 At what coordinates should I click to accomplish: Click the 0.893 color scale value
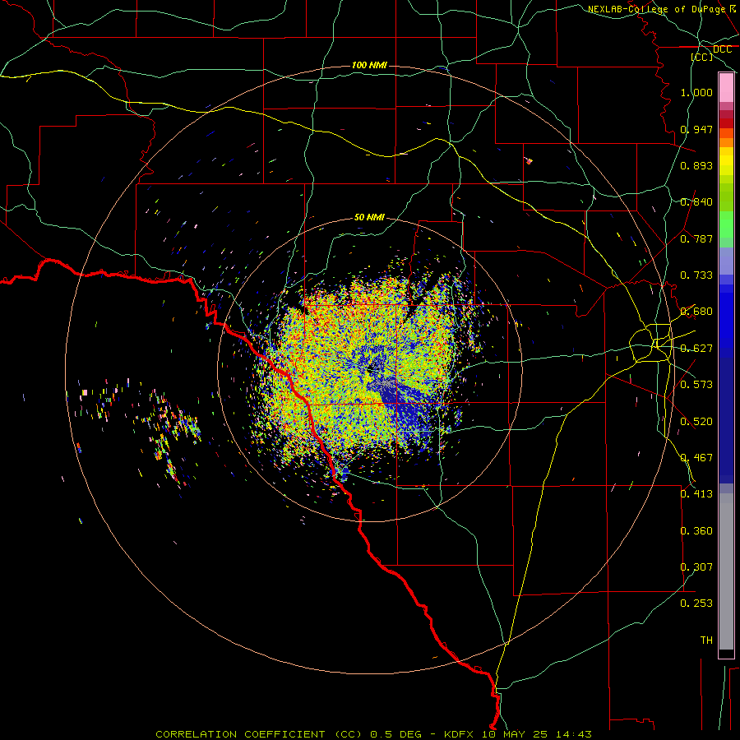[696, 165]
